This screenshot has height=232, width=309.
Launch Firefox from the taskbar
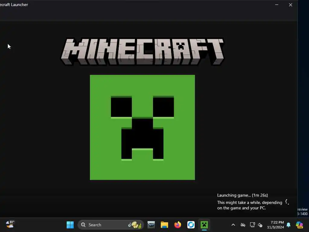177,225
